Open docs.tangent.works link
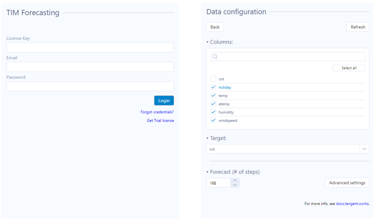Viewport: 381px width, 223px height. (x=352, y=203)
